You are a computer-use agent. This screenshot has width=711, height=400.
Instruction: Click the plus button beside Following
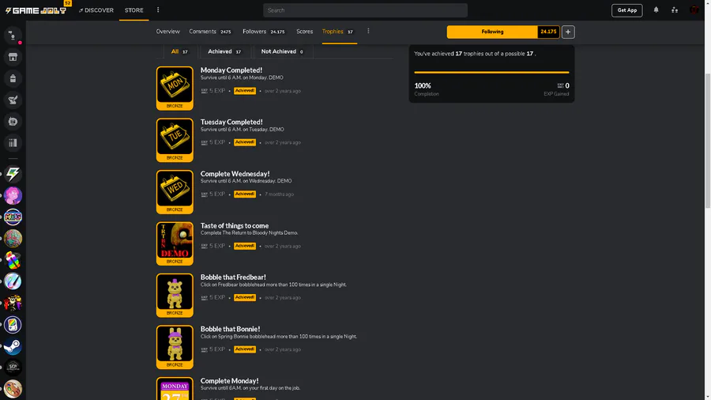pos(568,32)
